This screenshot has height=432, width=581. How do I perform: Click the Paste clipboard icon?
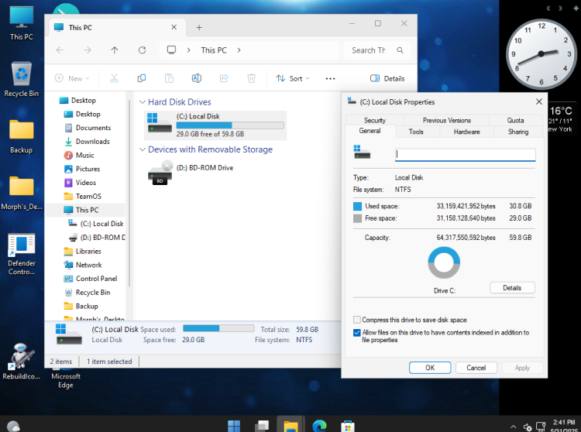[169, 78]
